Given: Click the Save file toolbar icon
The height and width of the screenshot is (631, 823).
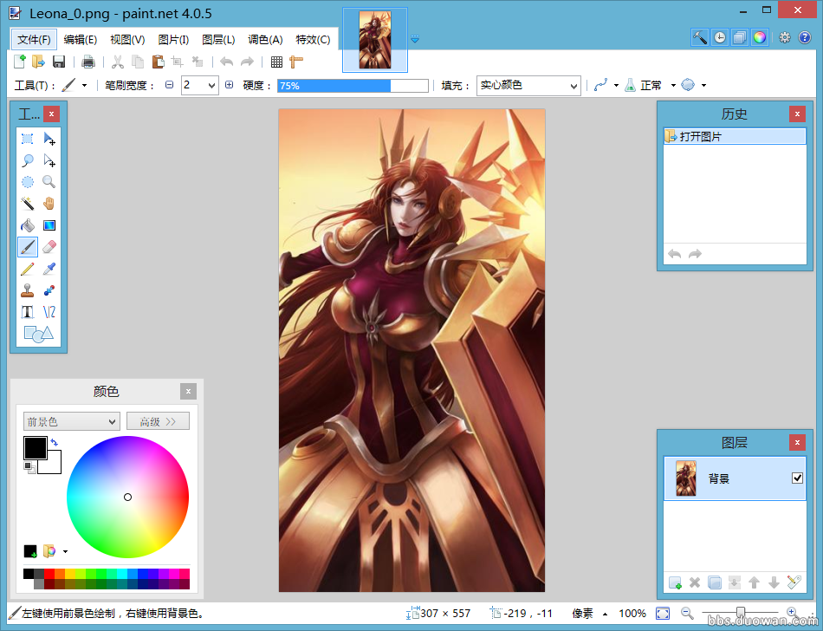Looking at the screenshot, I should [59, 62].
